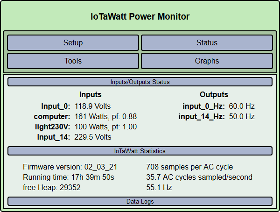The image size is (280, 212).
Task: Click the Status button
Action: pos(207,42)
